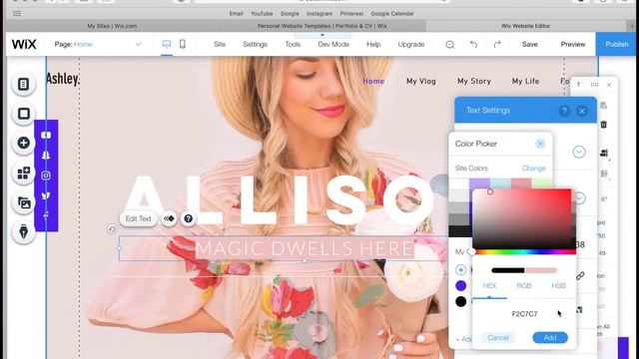Open the Tools menu
This screenshot has height=359, width=639.
click(293, 44)
